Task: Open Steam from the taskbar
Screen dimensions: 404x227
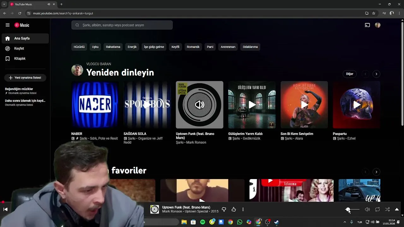Action: [x=276, y=222]
